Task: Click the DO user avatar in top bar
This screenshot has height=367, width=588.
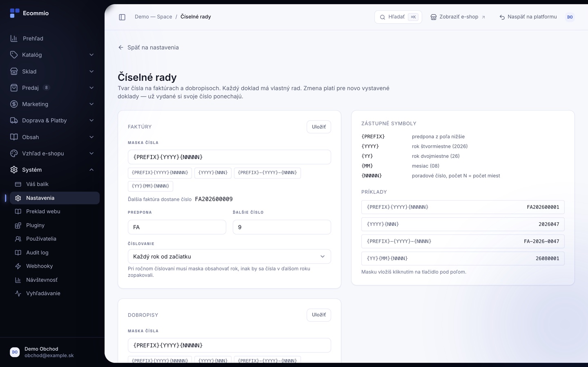Action: [x=570, y=17]
